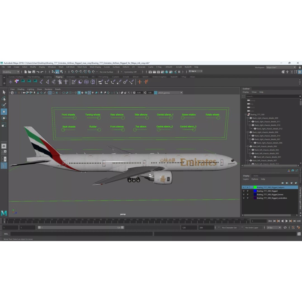Toggle visibility V of Boeing_777_300_Rigged layer
Image resolution: width=302 pixels, height=302 pixels.
click(244, 191)
